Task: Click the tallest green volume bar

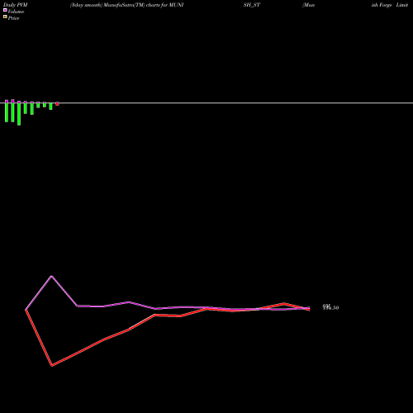Action: pyautogui.click(x=19, y=113)
